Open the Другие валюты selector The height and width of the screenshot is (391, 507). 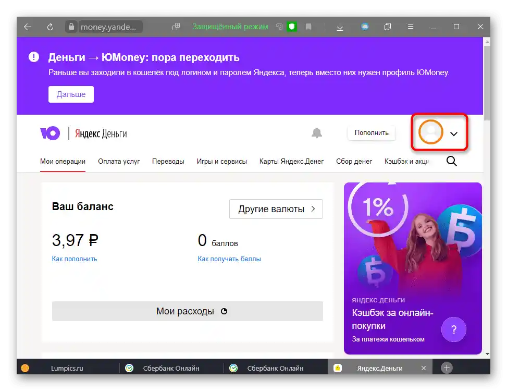coord(276,209)
